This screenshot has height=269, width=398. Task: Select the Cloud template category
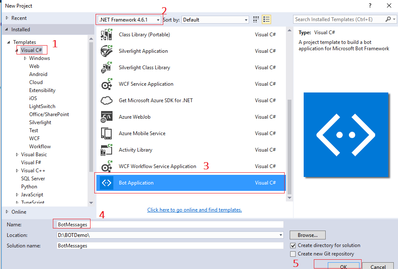pyautogui.click(x=36, y=82)
